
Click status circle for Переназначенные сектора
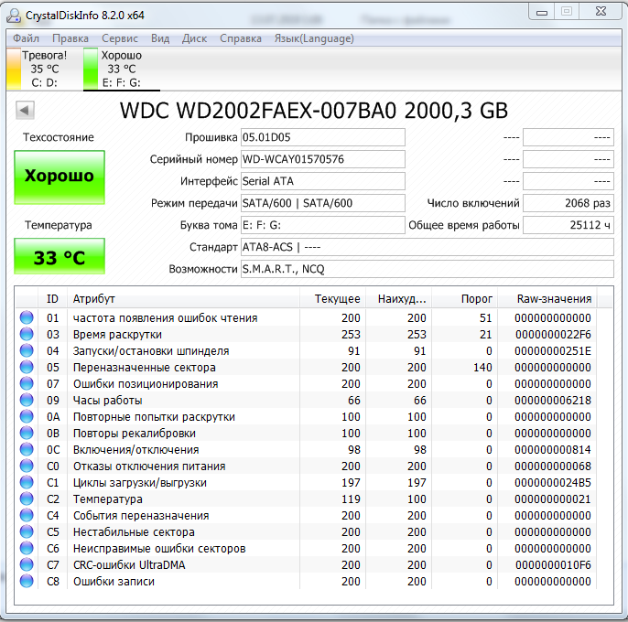27,367
